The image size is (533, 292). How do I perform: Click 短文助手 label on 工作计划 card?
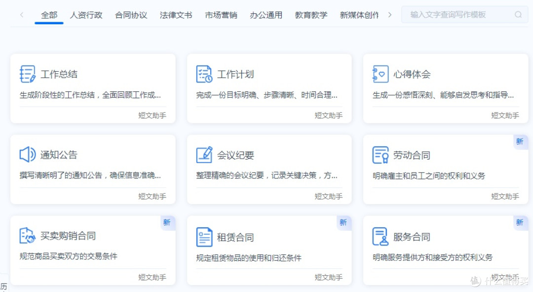pyautogui.click(x=328, y=116)
